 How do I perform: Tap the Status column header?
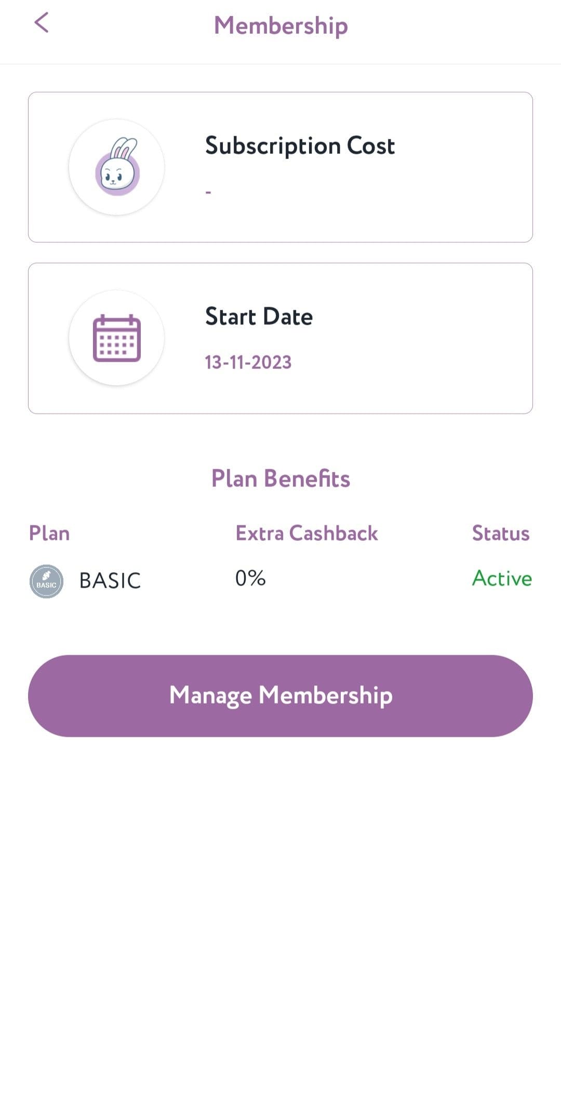[501, 534]
